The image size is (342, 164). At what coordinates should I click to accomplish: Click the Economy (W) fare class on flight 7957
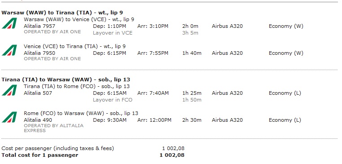286,26
